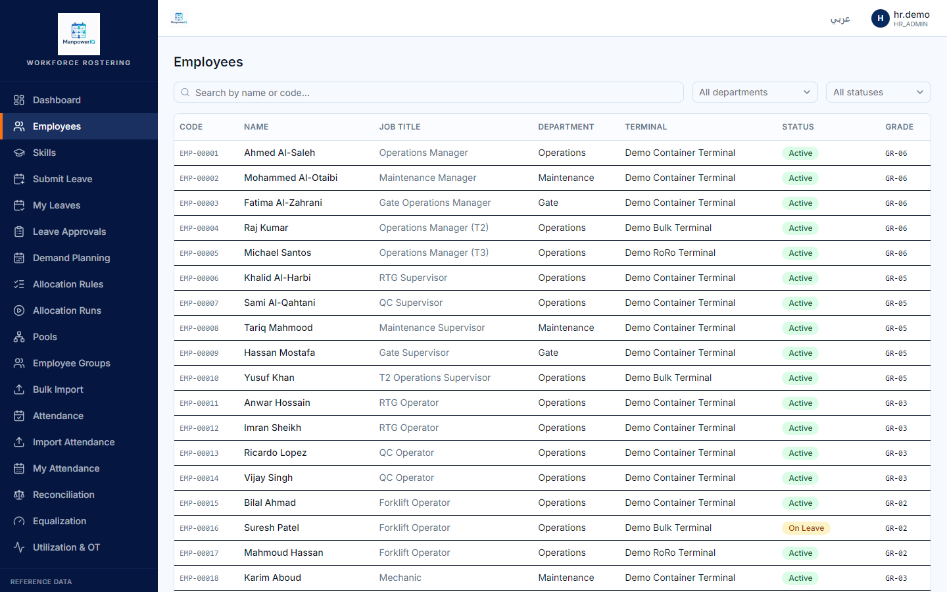Viewport: 947px width, 592px height.
Task: Click the search magnifier icon
Action: [185, 93]
